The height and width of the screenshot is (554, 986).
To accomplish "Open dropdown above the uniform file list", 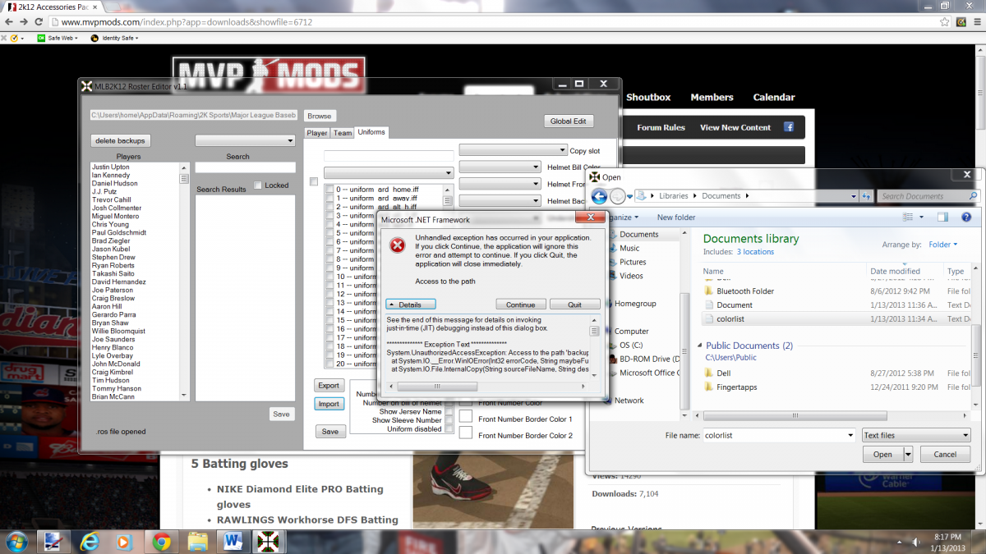I will point(389,173).
